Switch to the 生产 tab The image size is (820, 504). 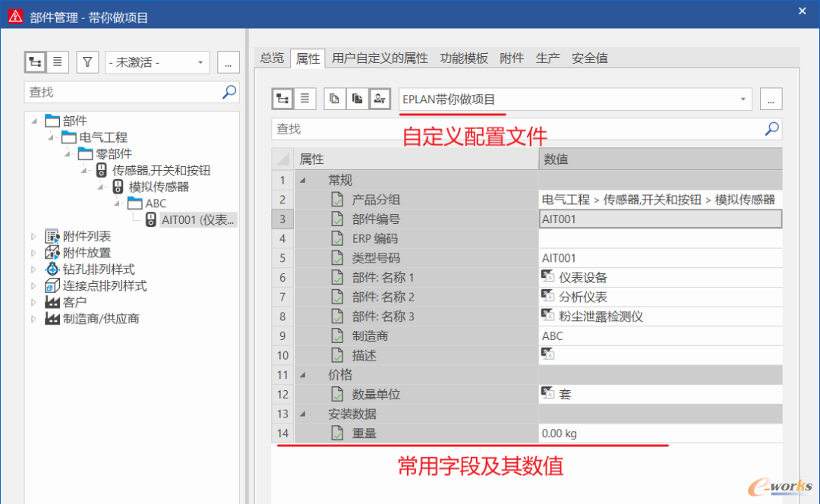coord(547,58)
